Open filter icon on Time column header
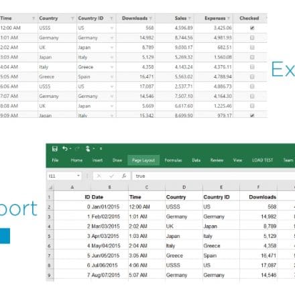 (x=34, y=18)
